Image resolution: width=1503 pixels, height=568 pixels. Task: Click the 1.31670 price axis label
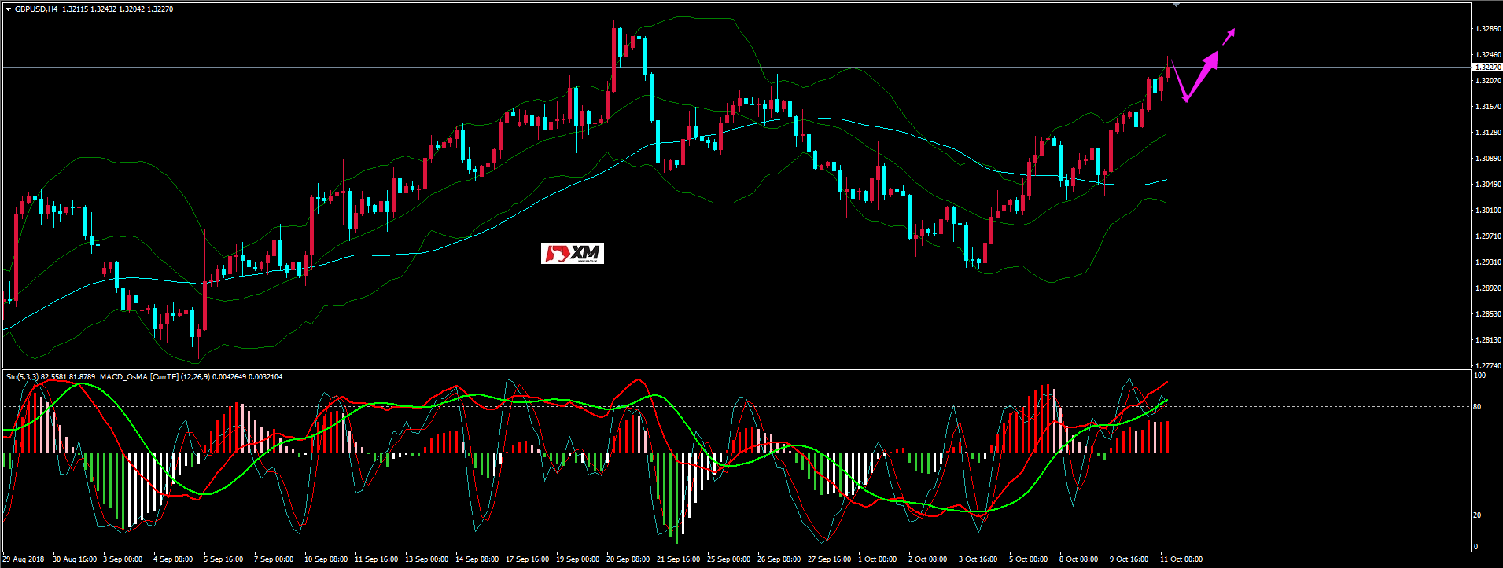[1487, 107]
